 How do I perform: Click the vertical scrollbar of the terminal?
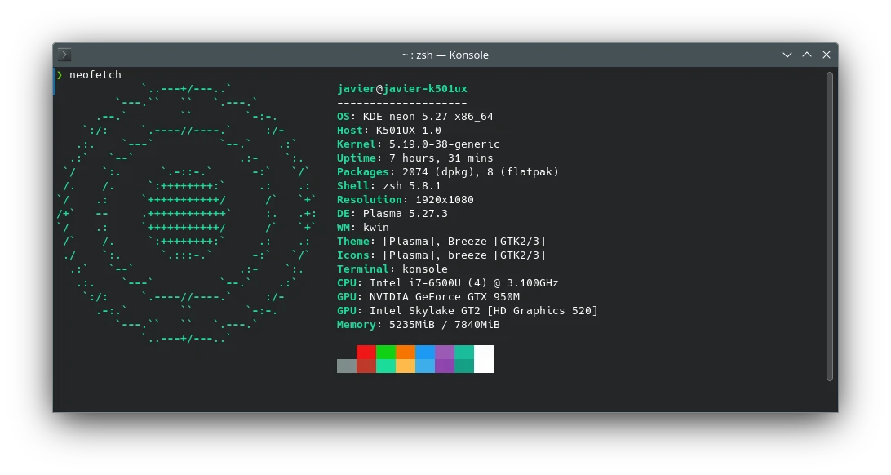[x=829, y=226]
